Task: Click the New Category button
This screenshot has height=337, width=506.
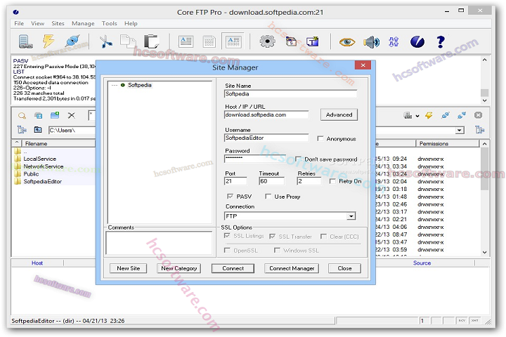Action: tap(179, 268)
